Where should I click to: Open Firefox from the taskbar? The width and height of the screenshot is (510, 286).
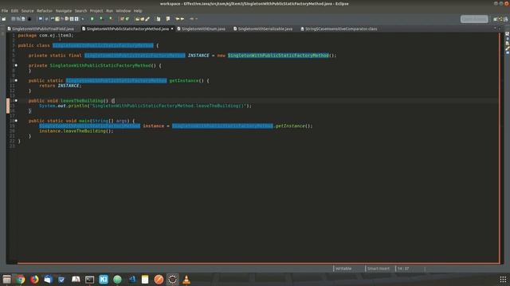(34, 279)
